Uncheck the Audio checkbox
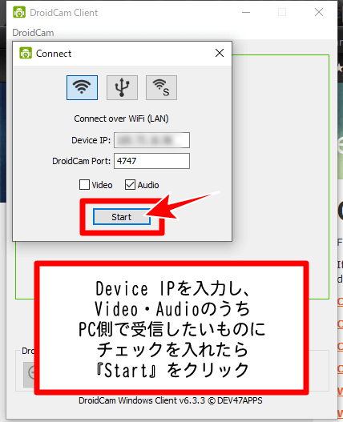 [x=130, y=185]
